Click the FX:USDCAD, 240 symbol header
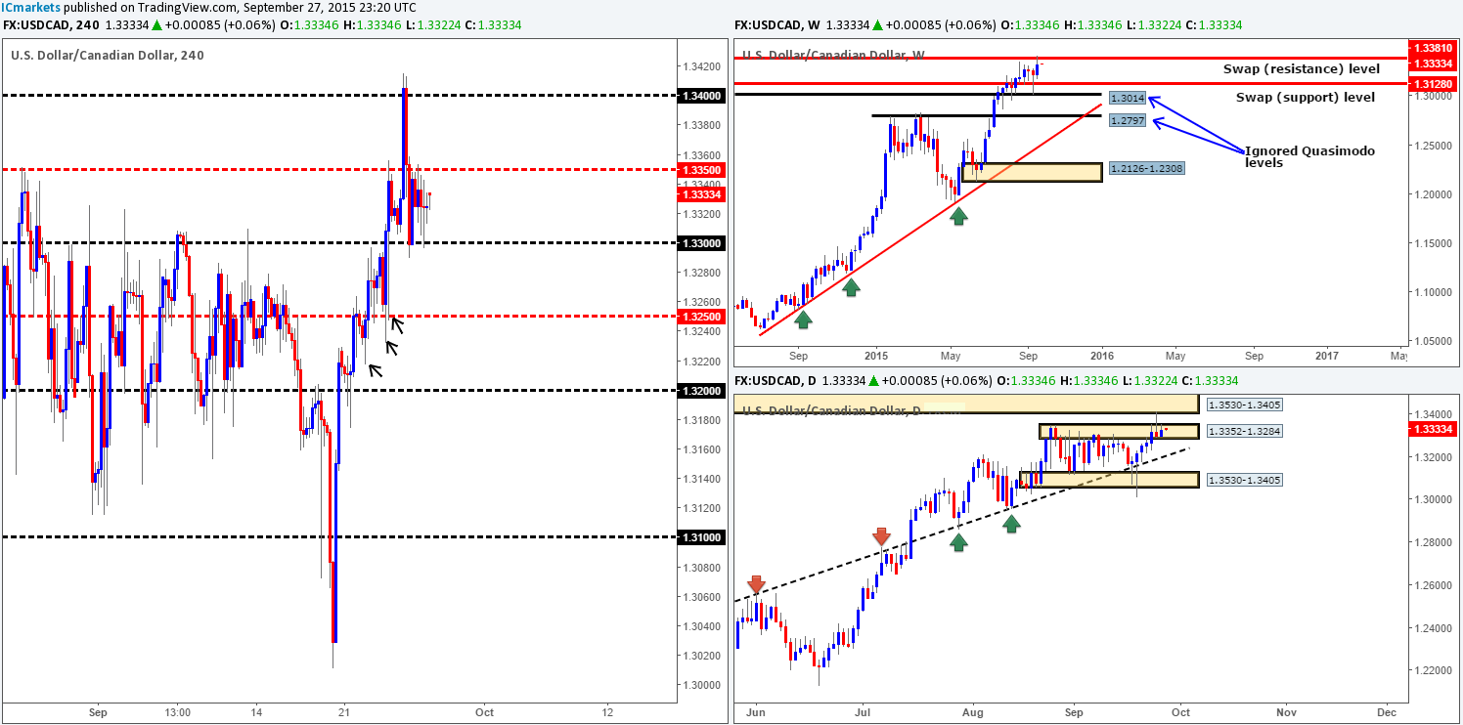The width and height of the screenshot is (1463, 725). pyautogui.click(x=49, y=24)
